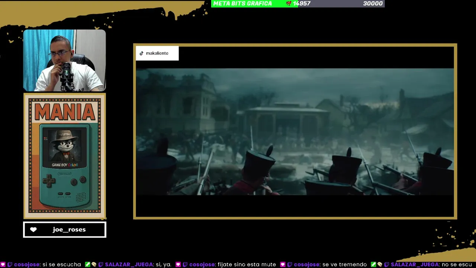Click SALAZAR_JUEGA name before 'si, ya.'
476x268 pixels.
129,264
